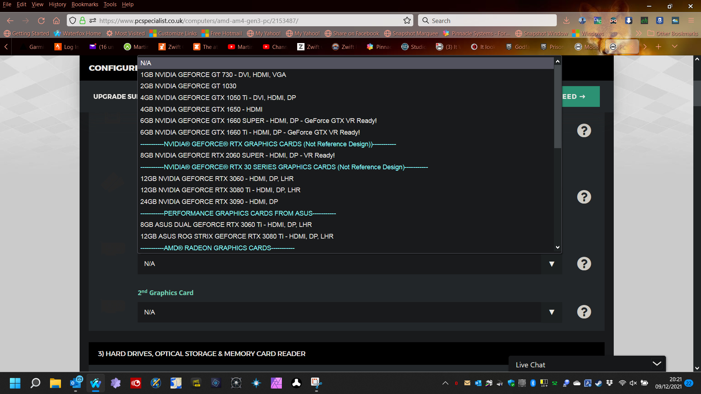
Task: Choose the N/A option in the list
Action: tap(346, 63)
